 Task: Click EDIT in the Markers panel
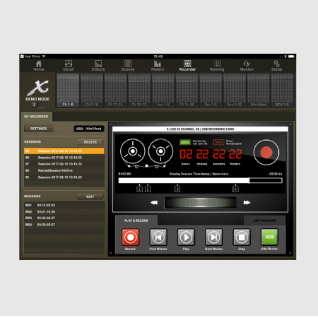click(x=90, y=196)
